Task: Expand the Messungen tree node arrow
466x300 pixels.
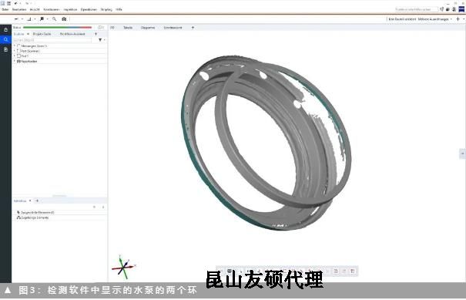Action: coord(15,46)
